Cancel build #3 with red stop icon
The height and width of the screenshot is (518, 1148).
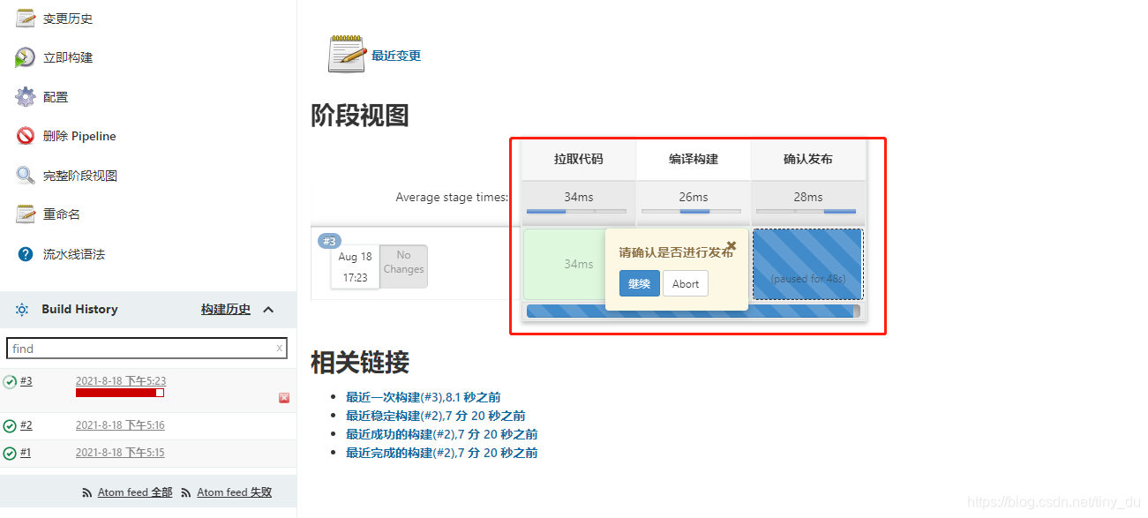click(x=284, y=398)
